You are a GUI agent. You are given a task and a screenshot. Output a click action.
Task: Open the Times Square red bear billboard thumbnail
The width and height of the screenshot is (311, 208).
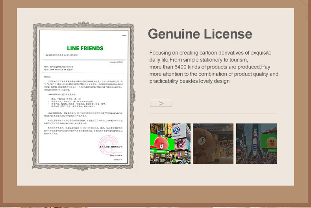(x=170, y=144)
